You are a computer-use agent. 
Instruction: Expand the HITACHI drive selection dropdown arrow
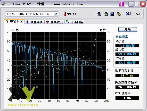56,14
